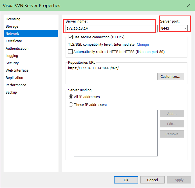Open the Backup section

31,92
